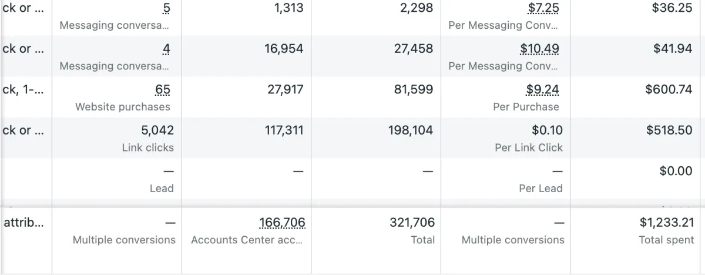Click the 5 messaging conversations result

click(x=167, y=8)
